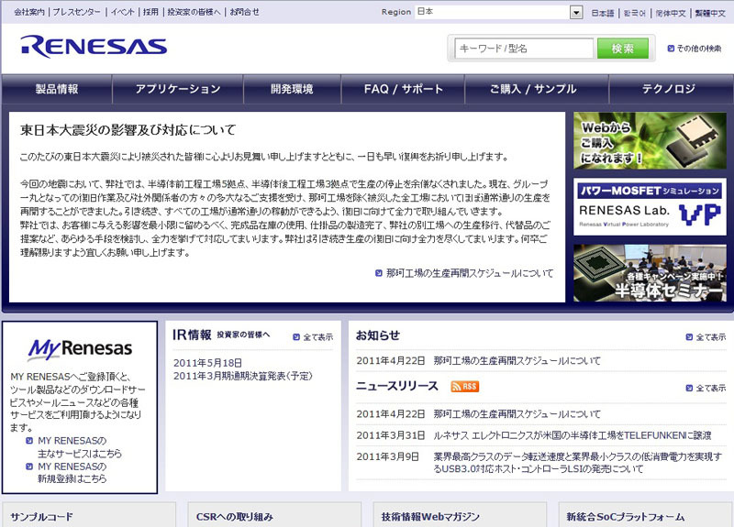Viewport: 734px width, 527px height.
Task: Open the 会社案内 link
Action: pos(29,12)
